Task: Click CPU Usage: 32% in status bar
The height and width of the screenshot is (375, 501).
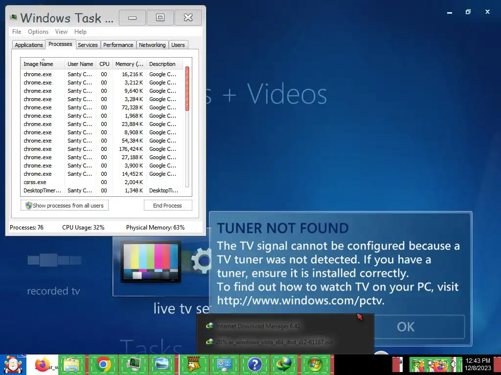Action: pos(83,228)
